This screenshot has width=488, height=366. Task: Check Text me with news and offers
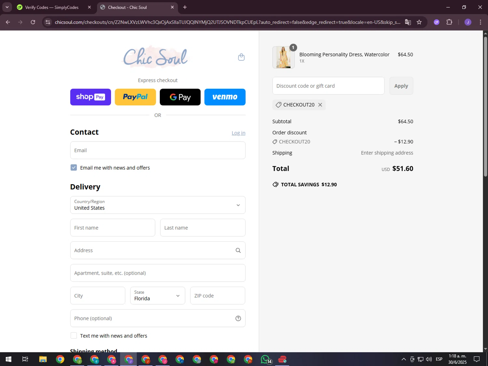pos(74,336)
